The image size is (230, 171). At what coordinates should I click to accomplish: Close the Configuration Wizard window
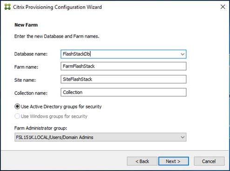pyautogui.click(x=223, y=7)
